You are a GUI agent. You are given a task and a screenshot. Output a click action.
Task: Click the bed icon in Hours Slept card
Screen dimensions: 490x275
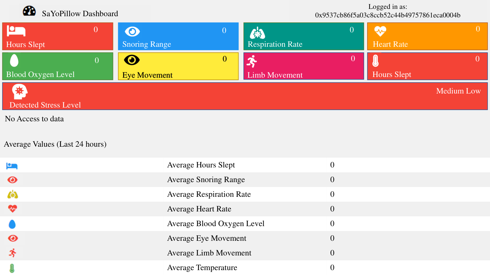tap(16, 31)
